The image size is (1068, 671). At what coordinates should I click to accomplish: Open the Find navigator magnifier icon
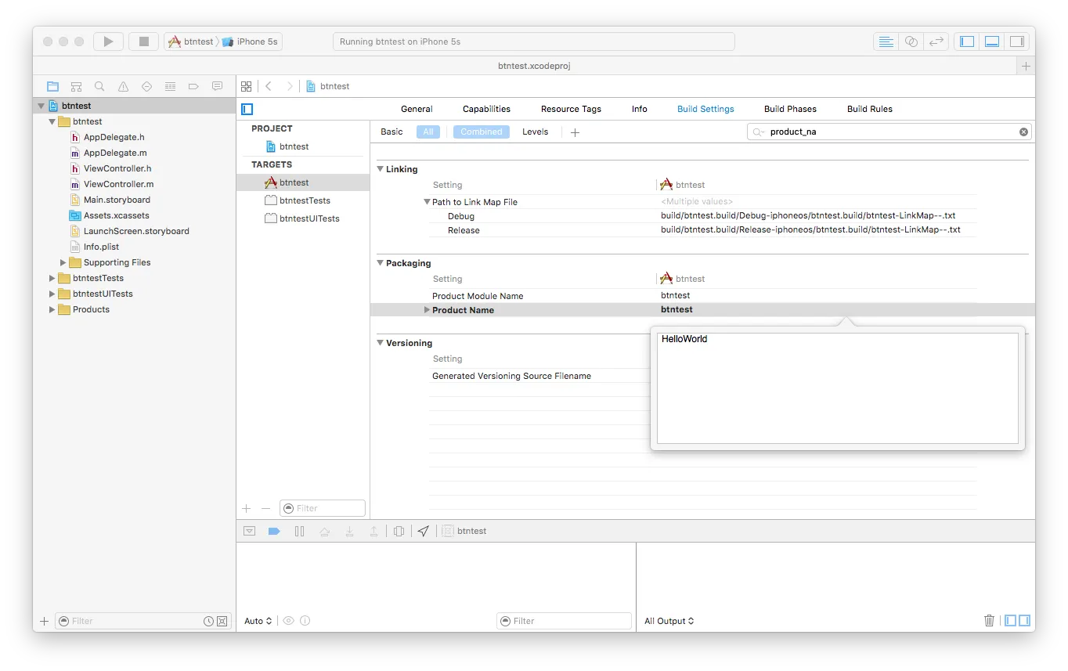99,86
